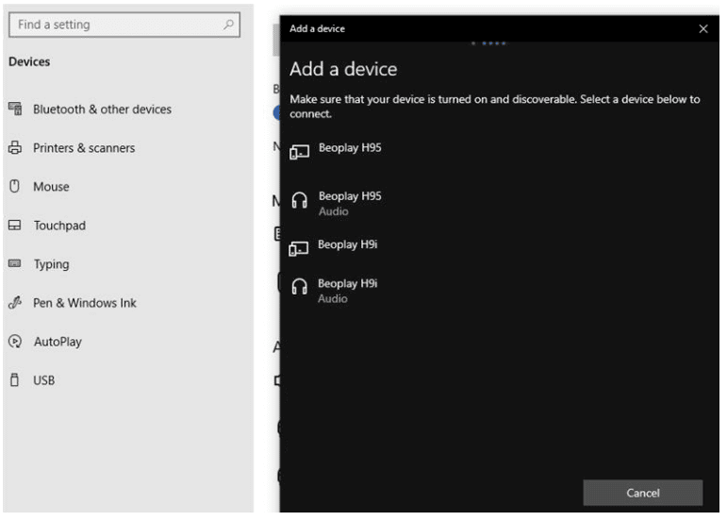The width and height of the screenshot is (727, 521).
Task: Click the USB drive icon
Action: tap(15, 380)
